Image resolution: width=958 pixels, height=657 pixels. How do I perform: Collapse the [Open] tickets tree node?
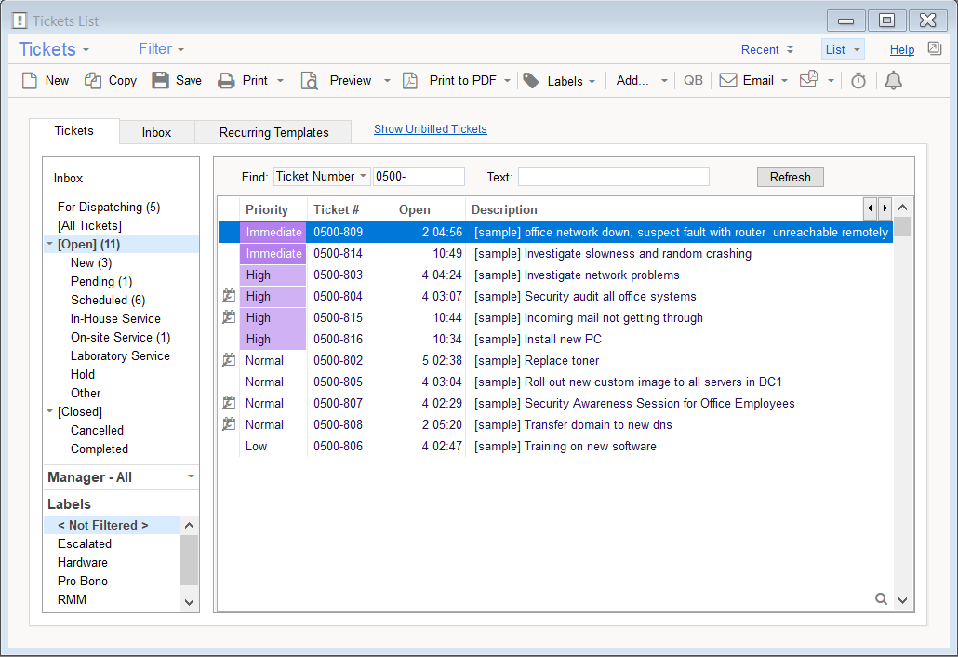pos(49,245)
